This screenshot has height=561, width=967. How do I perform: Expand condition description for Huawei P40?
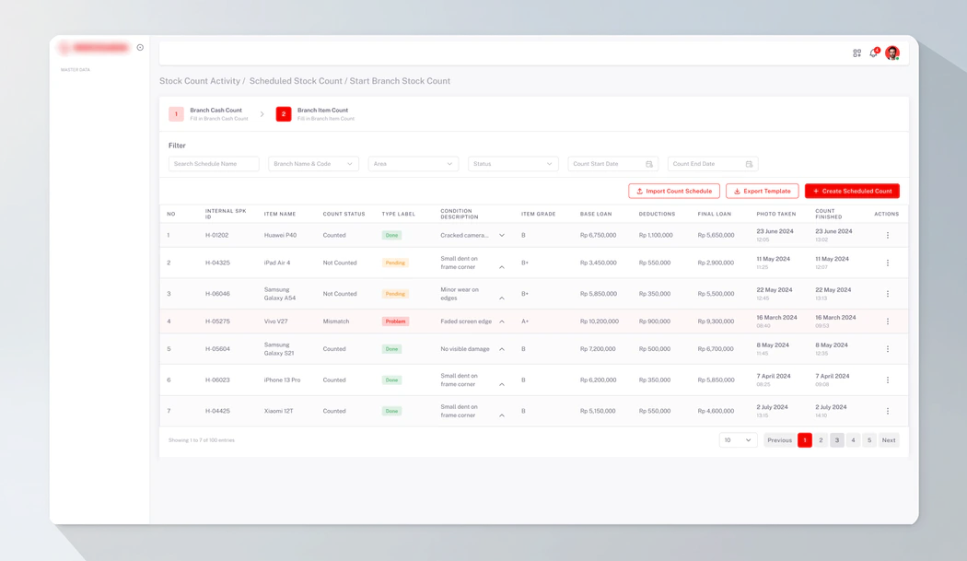[501, 235]
